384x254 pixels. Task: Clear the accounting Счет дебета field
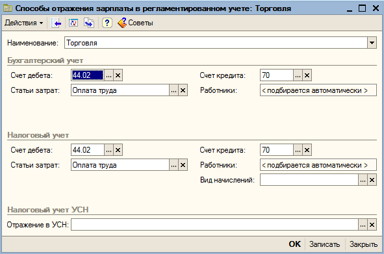pos(118,75)
